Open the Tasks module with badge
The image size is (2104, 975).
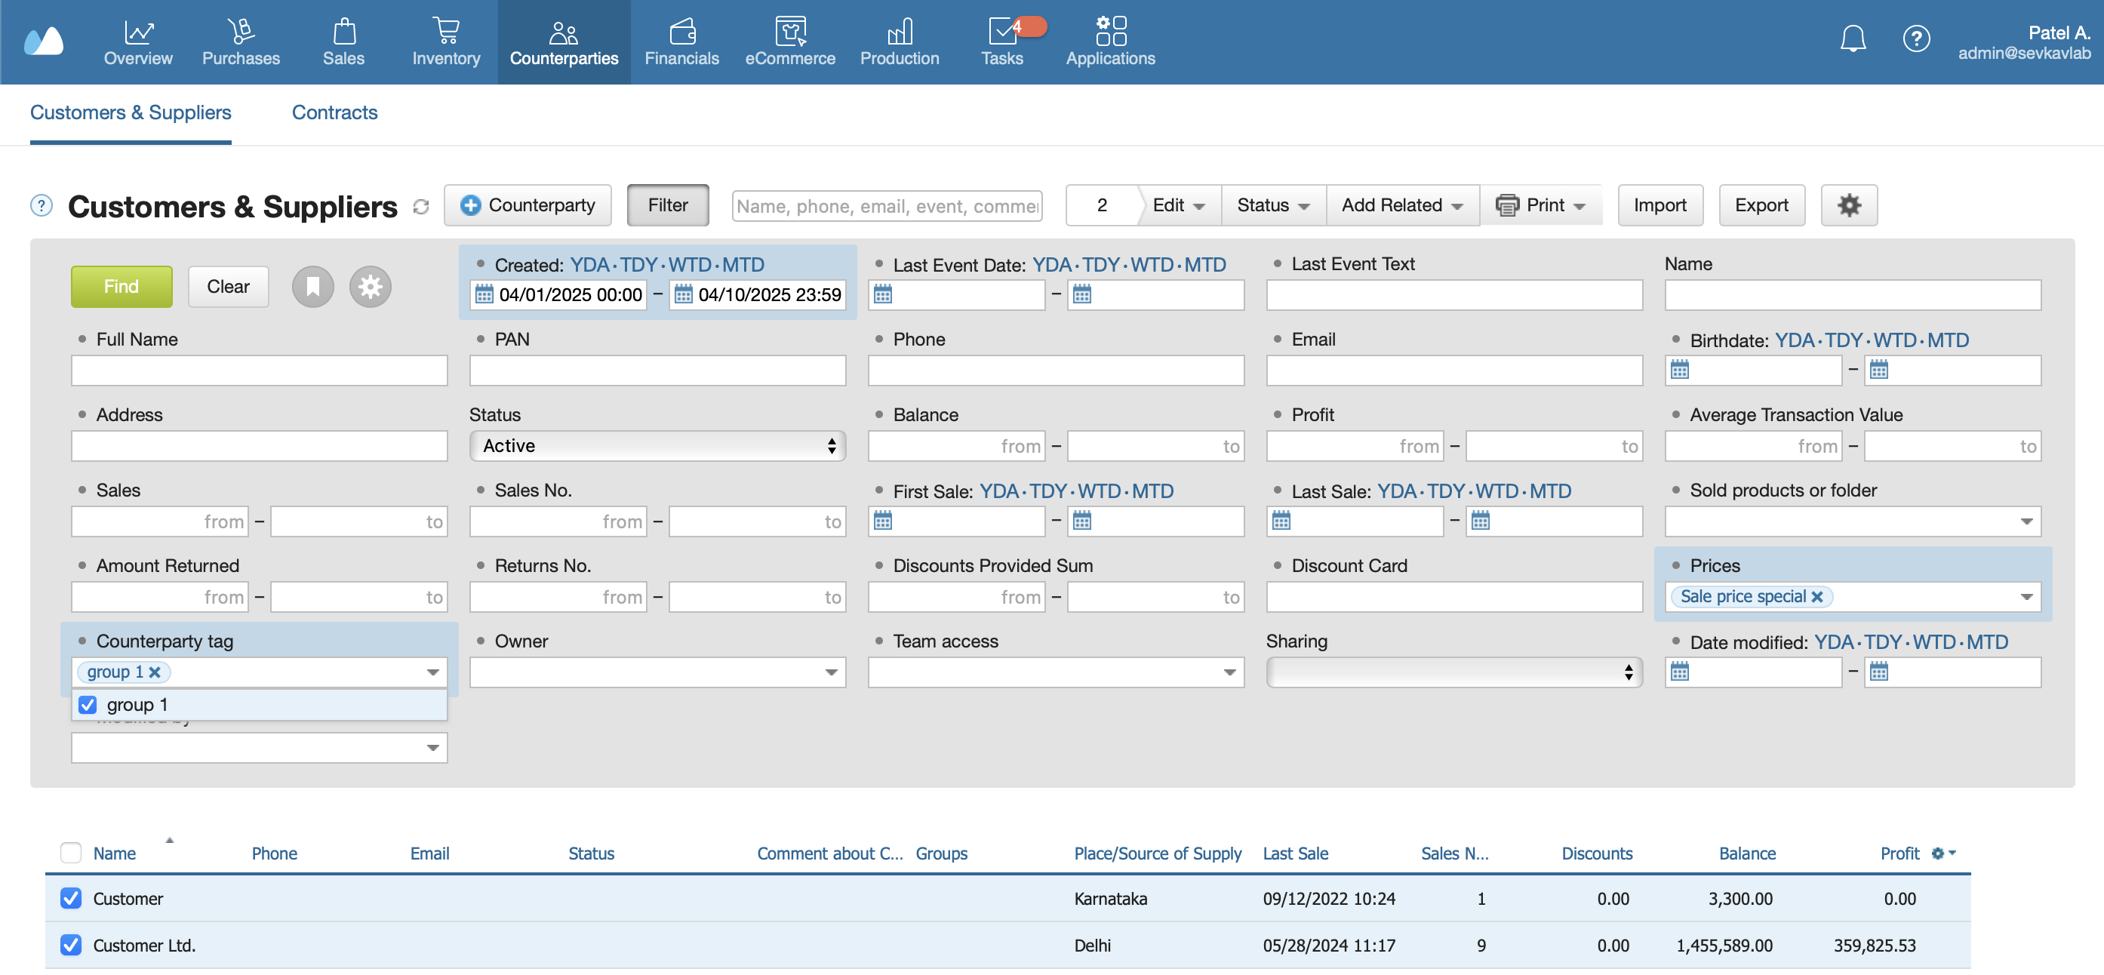pos(1001,42)
